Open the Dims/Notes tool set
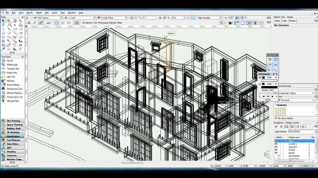The image size is (318, 178). [12, 144]
